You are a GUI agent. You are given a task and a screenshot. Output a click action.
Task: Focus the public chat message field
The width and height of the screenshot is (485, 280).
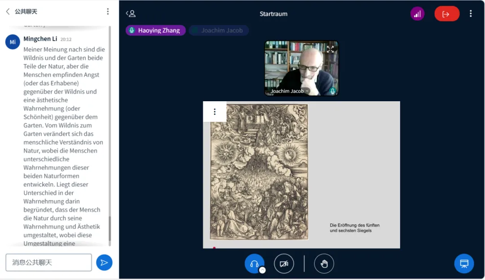48,263
